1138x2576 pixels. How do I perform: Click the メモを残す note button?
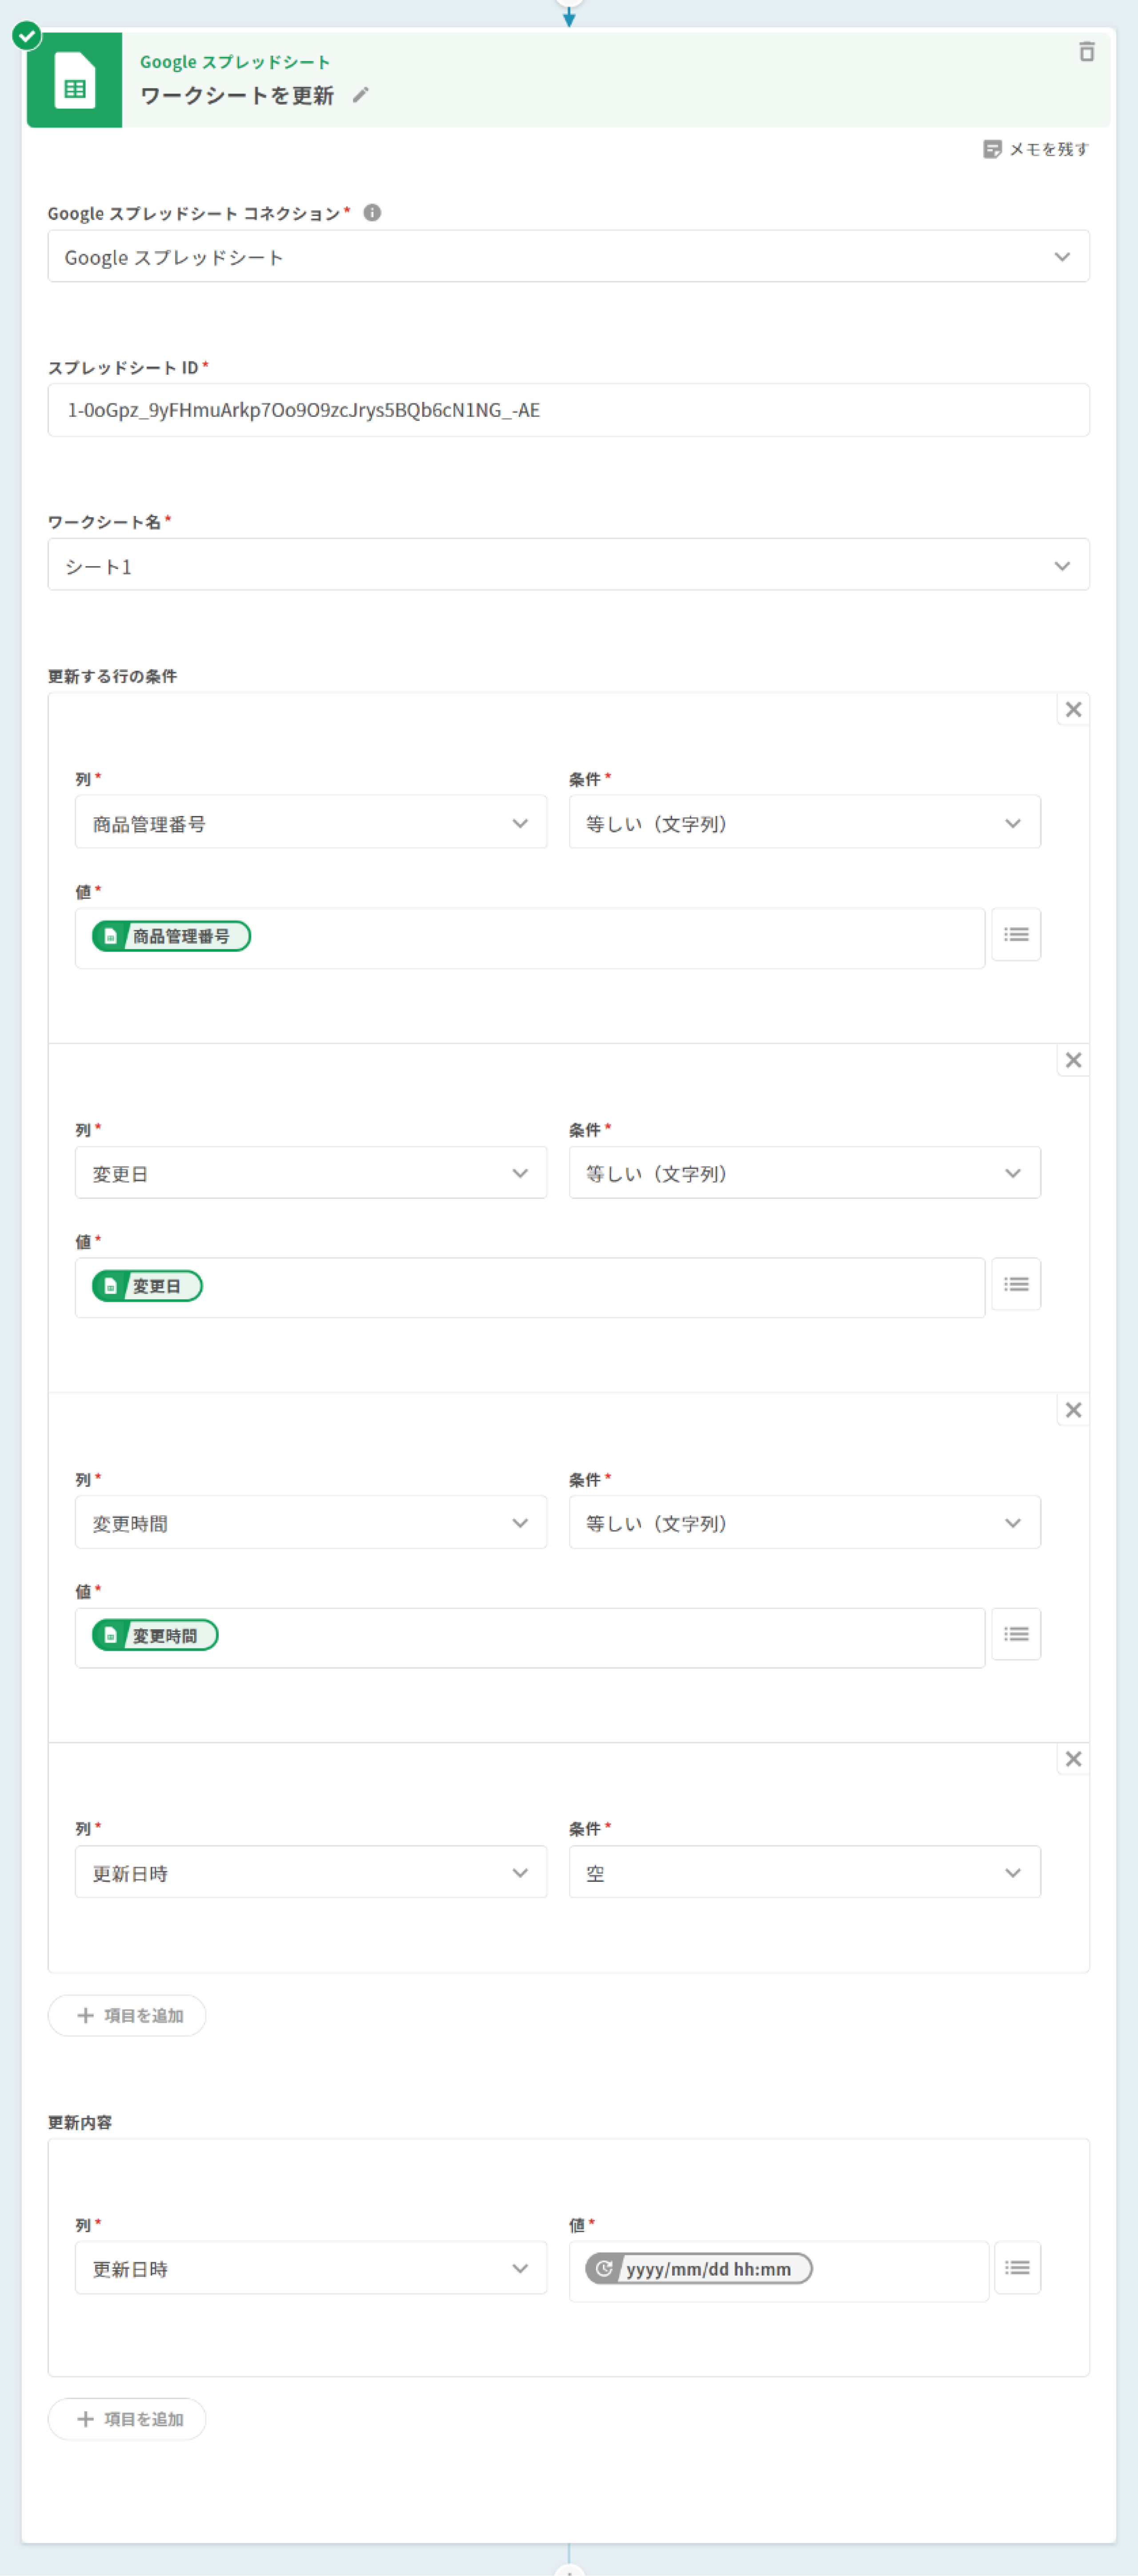1036,149
